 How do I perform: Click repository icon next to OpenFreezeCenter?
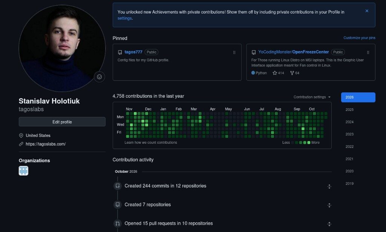click(x=254, y=52)
